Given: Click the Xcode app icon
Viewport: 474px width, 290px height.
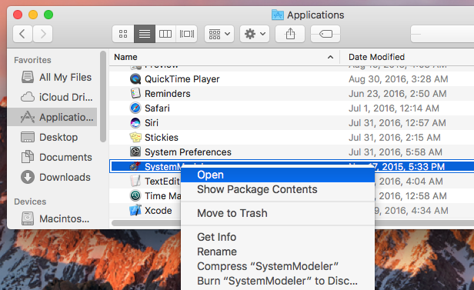Looking at the screenshot, I should 135,210.
